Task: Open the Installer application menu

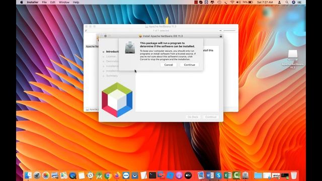Action: (33, 2)
